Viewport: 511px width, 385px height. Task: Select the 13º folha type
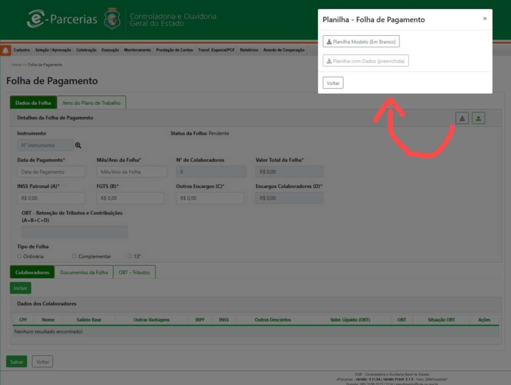129,256
